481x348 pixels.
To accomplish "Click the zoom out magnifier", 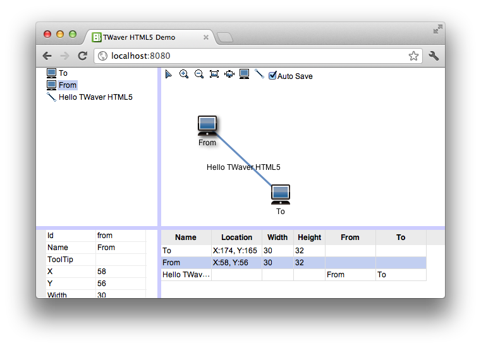I will click(198, 74).
